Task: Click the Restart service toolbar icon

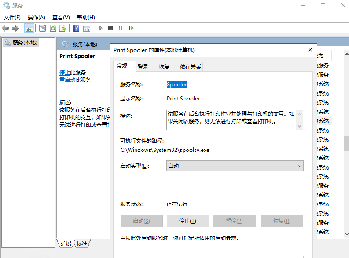Action: (x=131, y=28)
